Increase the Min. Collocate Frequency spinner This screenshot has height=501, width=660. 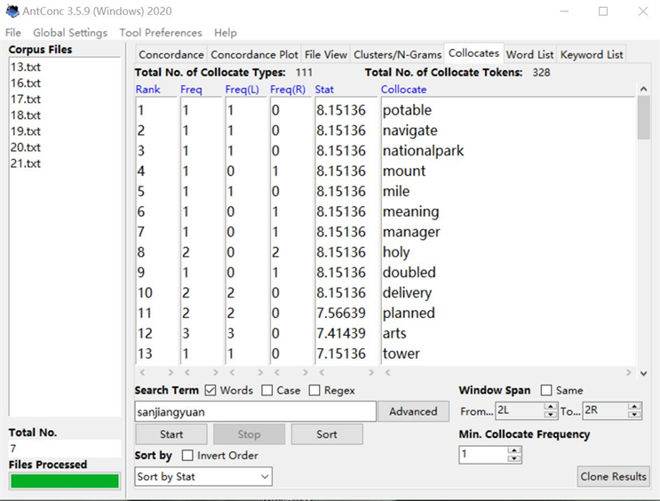coord(515,450)
